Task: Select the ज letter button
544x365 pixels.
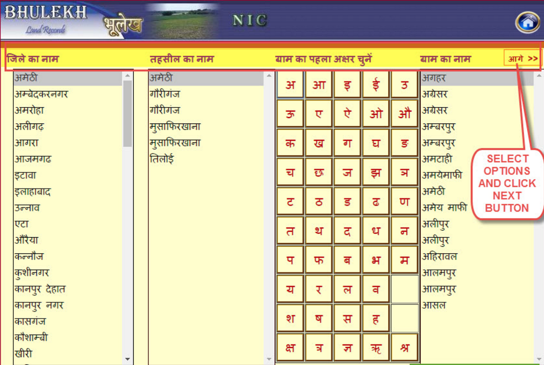Action: pos(347,172)
